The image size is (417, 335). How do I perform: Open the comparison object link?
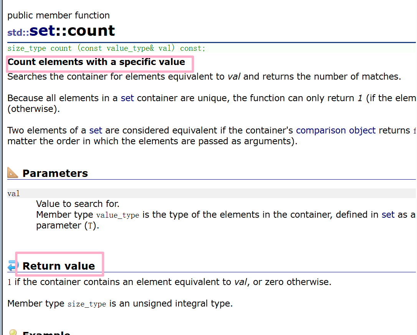[336, 130]
